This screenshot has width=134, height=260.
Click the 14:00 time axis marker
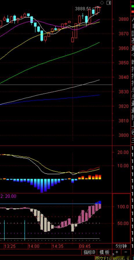34,246
